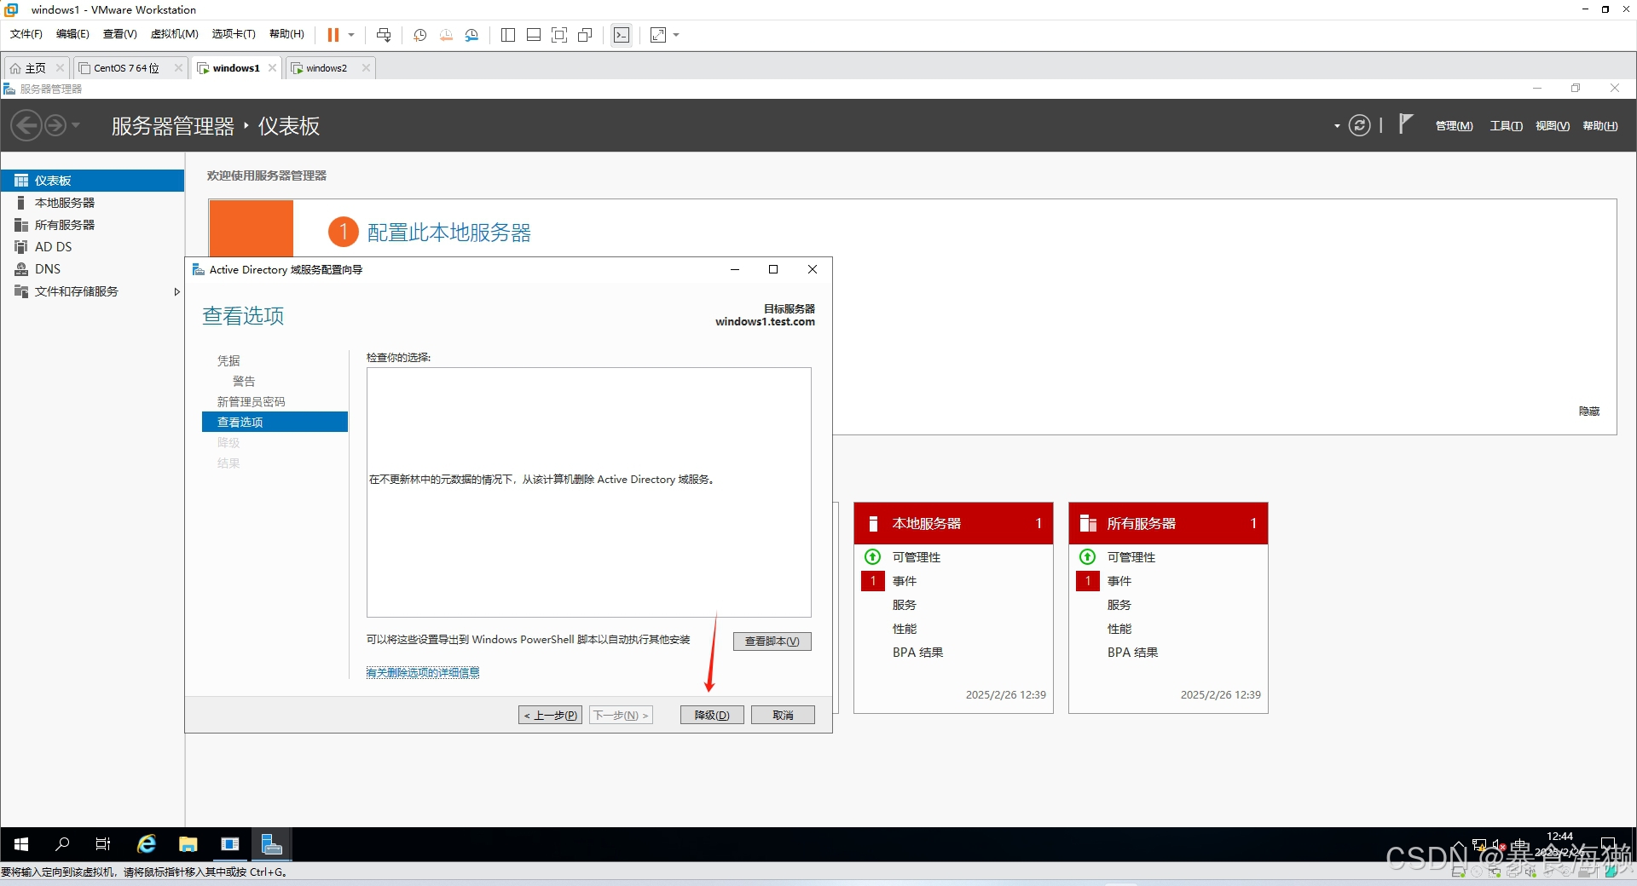Click the 取消 button in wizard
1637x886 pixels.
tap(783, 715)
